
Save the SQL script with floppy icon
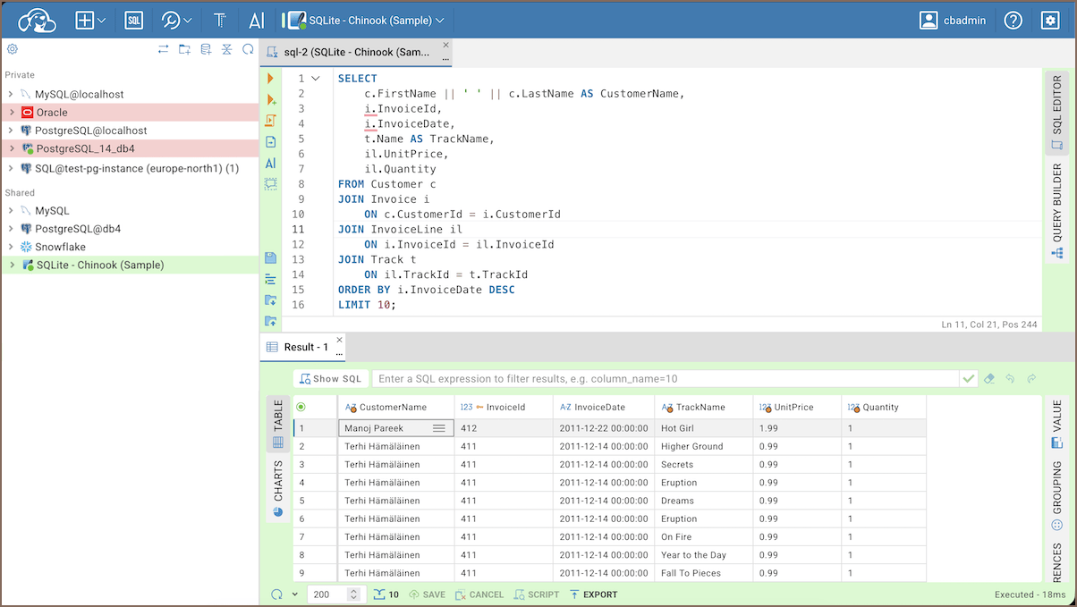(271, 257)
